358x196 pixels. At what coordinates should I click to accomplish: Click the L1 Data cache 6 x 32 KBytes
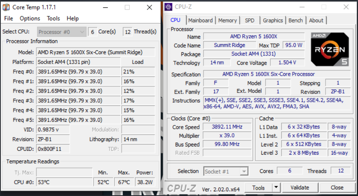304,127
